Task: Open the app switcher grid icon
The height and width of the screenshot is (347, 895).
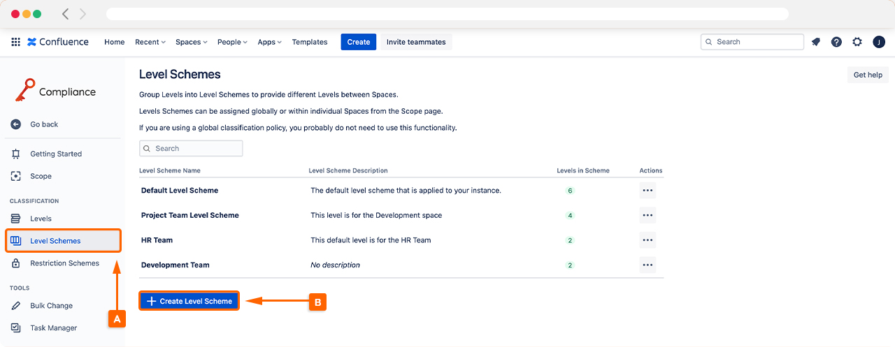Action: pyautogui.click(x=15, y=42)
